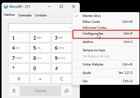Click the plus key on dialpad

(40, 79)
